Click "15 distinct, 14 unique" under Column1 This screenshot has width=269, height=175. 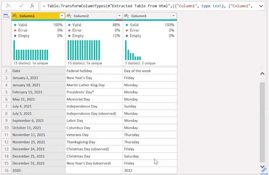click(31, 63)
